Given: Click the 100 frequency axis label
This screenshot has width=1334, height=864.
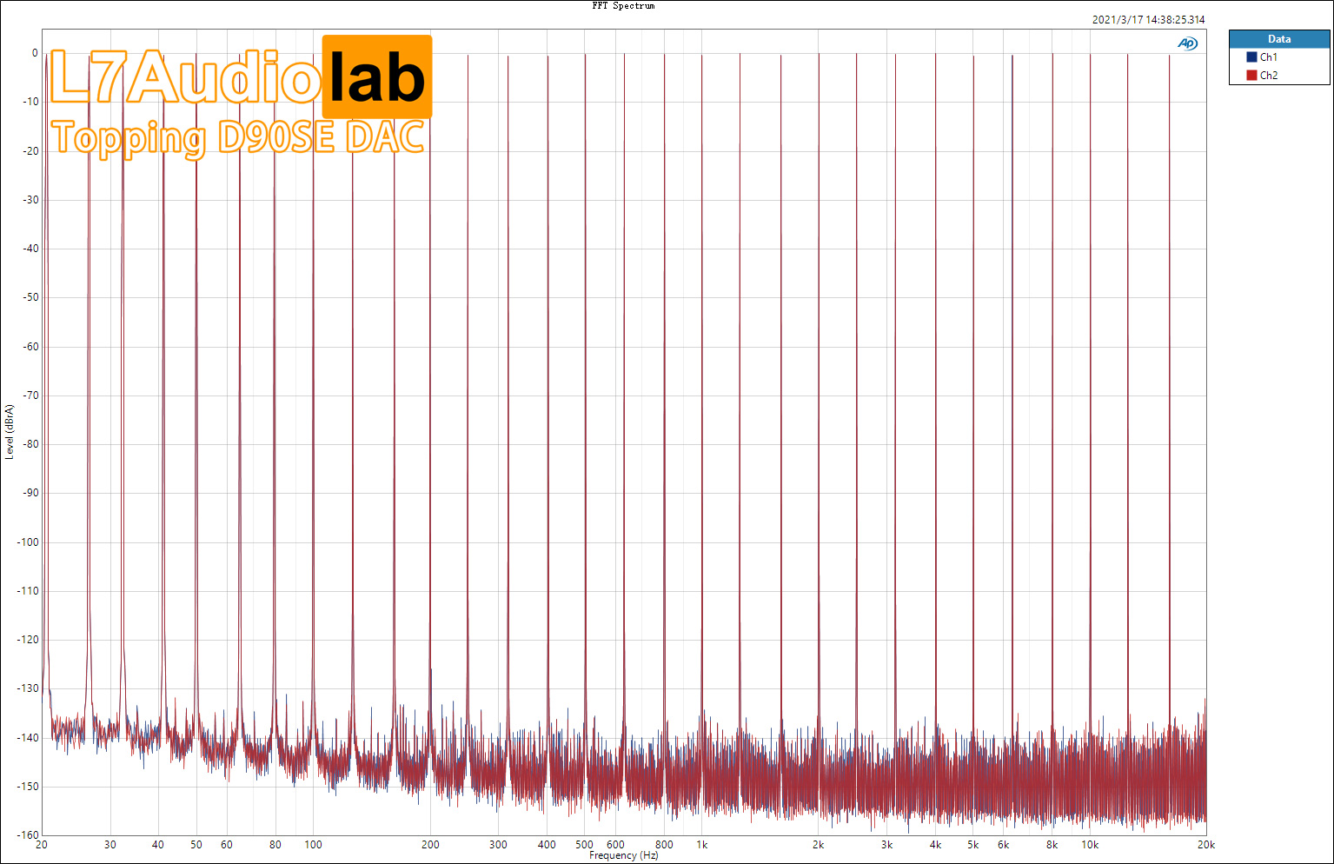Looking at the screenshot, I should pyautogui.click(x=313, y=844).
